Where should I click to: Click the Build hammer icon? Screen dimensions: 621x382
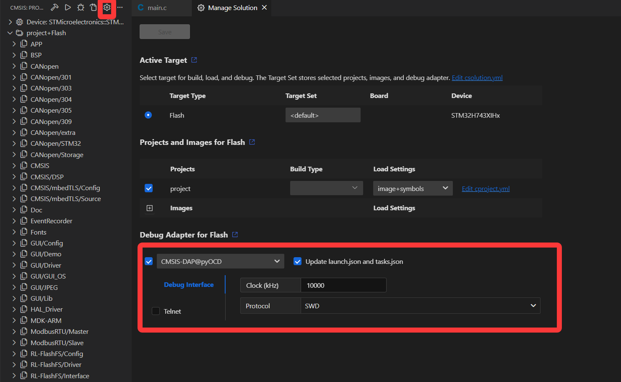click(x=55, y=8)
